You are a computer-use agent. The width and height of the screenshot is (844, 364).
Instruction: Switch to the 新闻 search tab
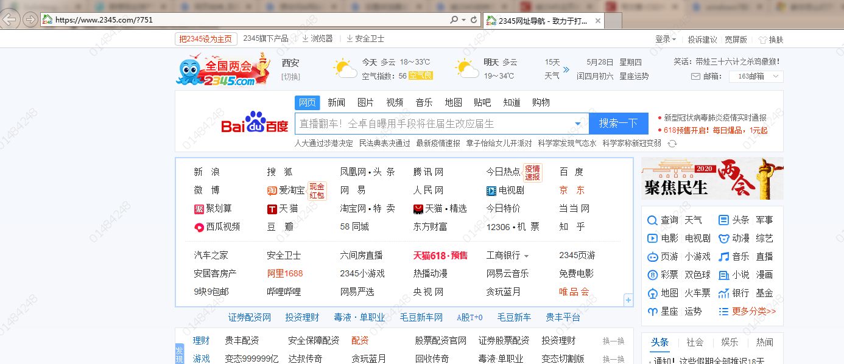(x=336, y=102)
